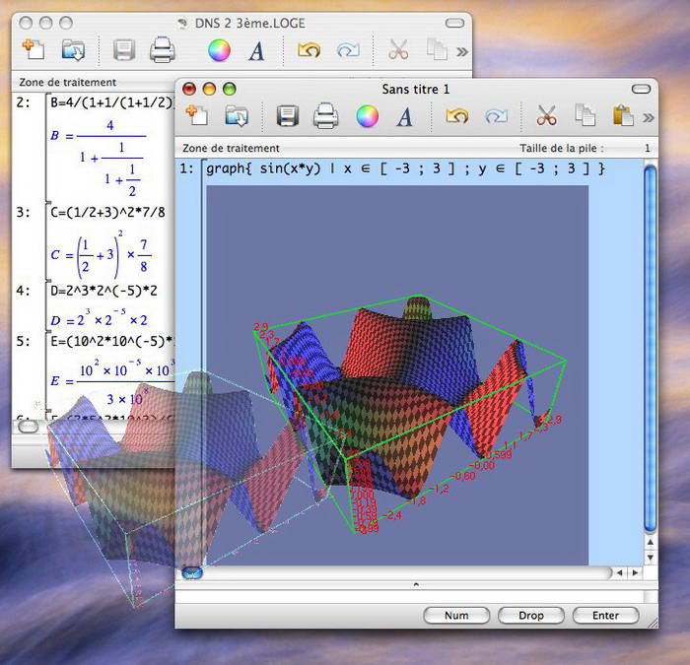Toggle toolbar pill button in DNS 2 3ème.LOGE titlebar
The height and width of the screenshot is (665, 690).
[x=454, y=23]
